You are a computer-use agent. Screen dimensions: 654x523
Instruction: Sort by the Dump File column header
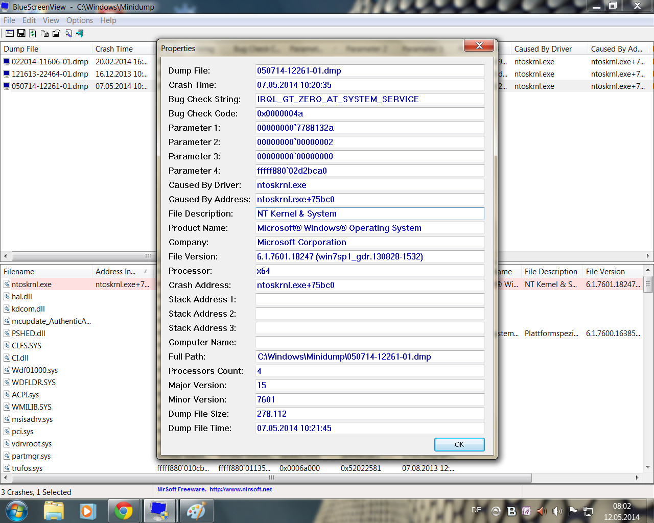pos(46,49)
